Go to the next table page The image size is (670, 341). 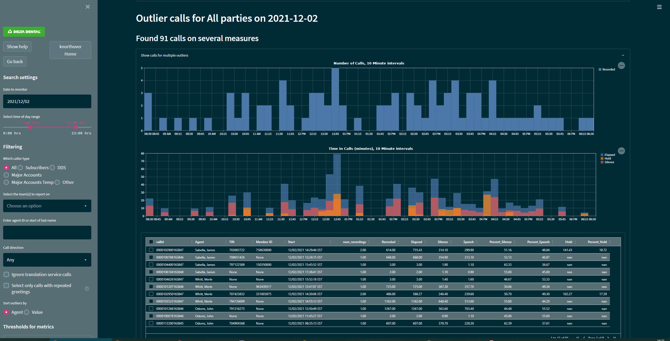tap(608, 338)
